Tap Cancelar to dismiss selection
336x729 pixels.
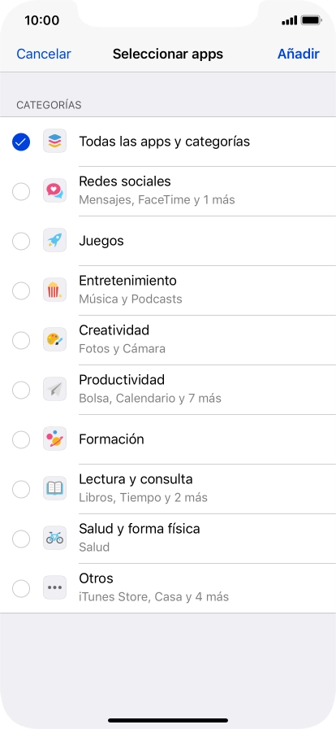pyautogui.click(x=44, y=54)
